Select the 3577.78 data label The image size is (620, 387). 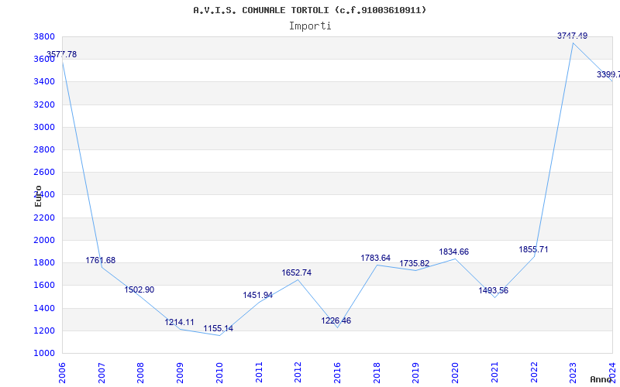tap(62, 54)
